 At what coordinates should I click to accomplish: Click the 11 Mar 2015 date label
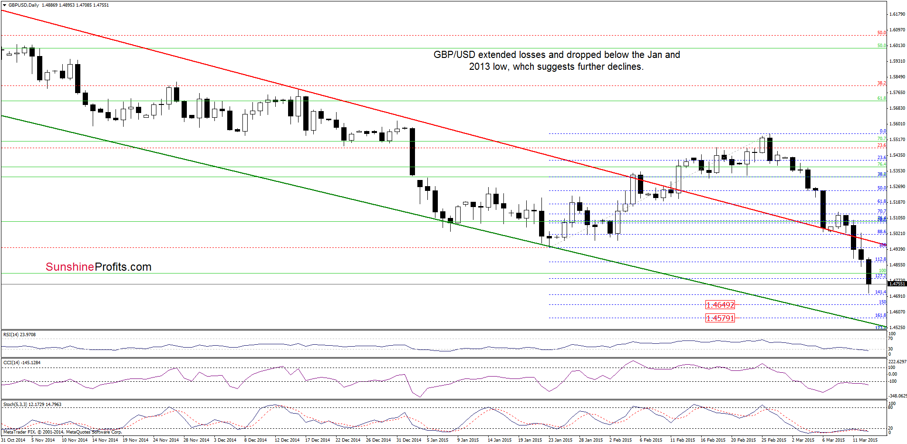click(x=865, y=440)
